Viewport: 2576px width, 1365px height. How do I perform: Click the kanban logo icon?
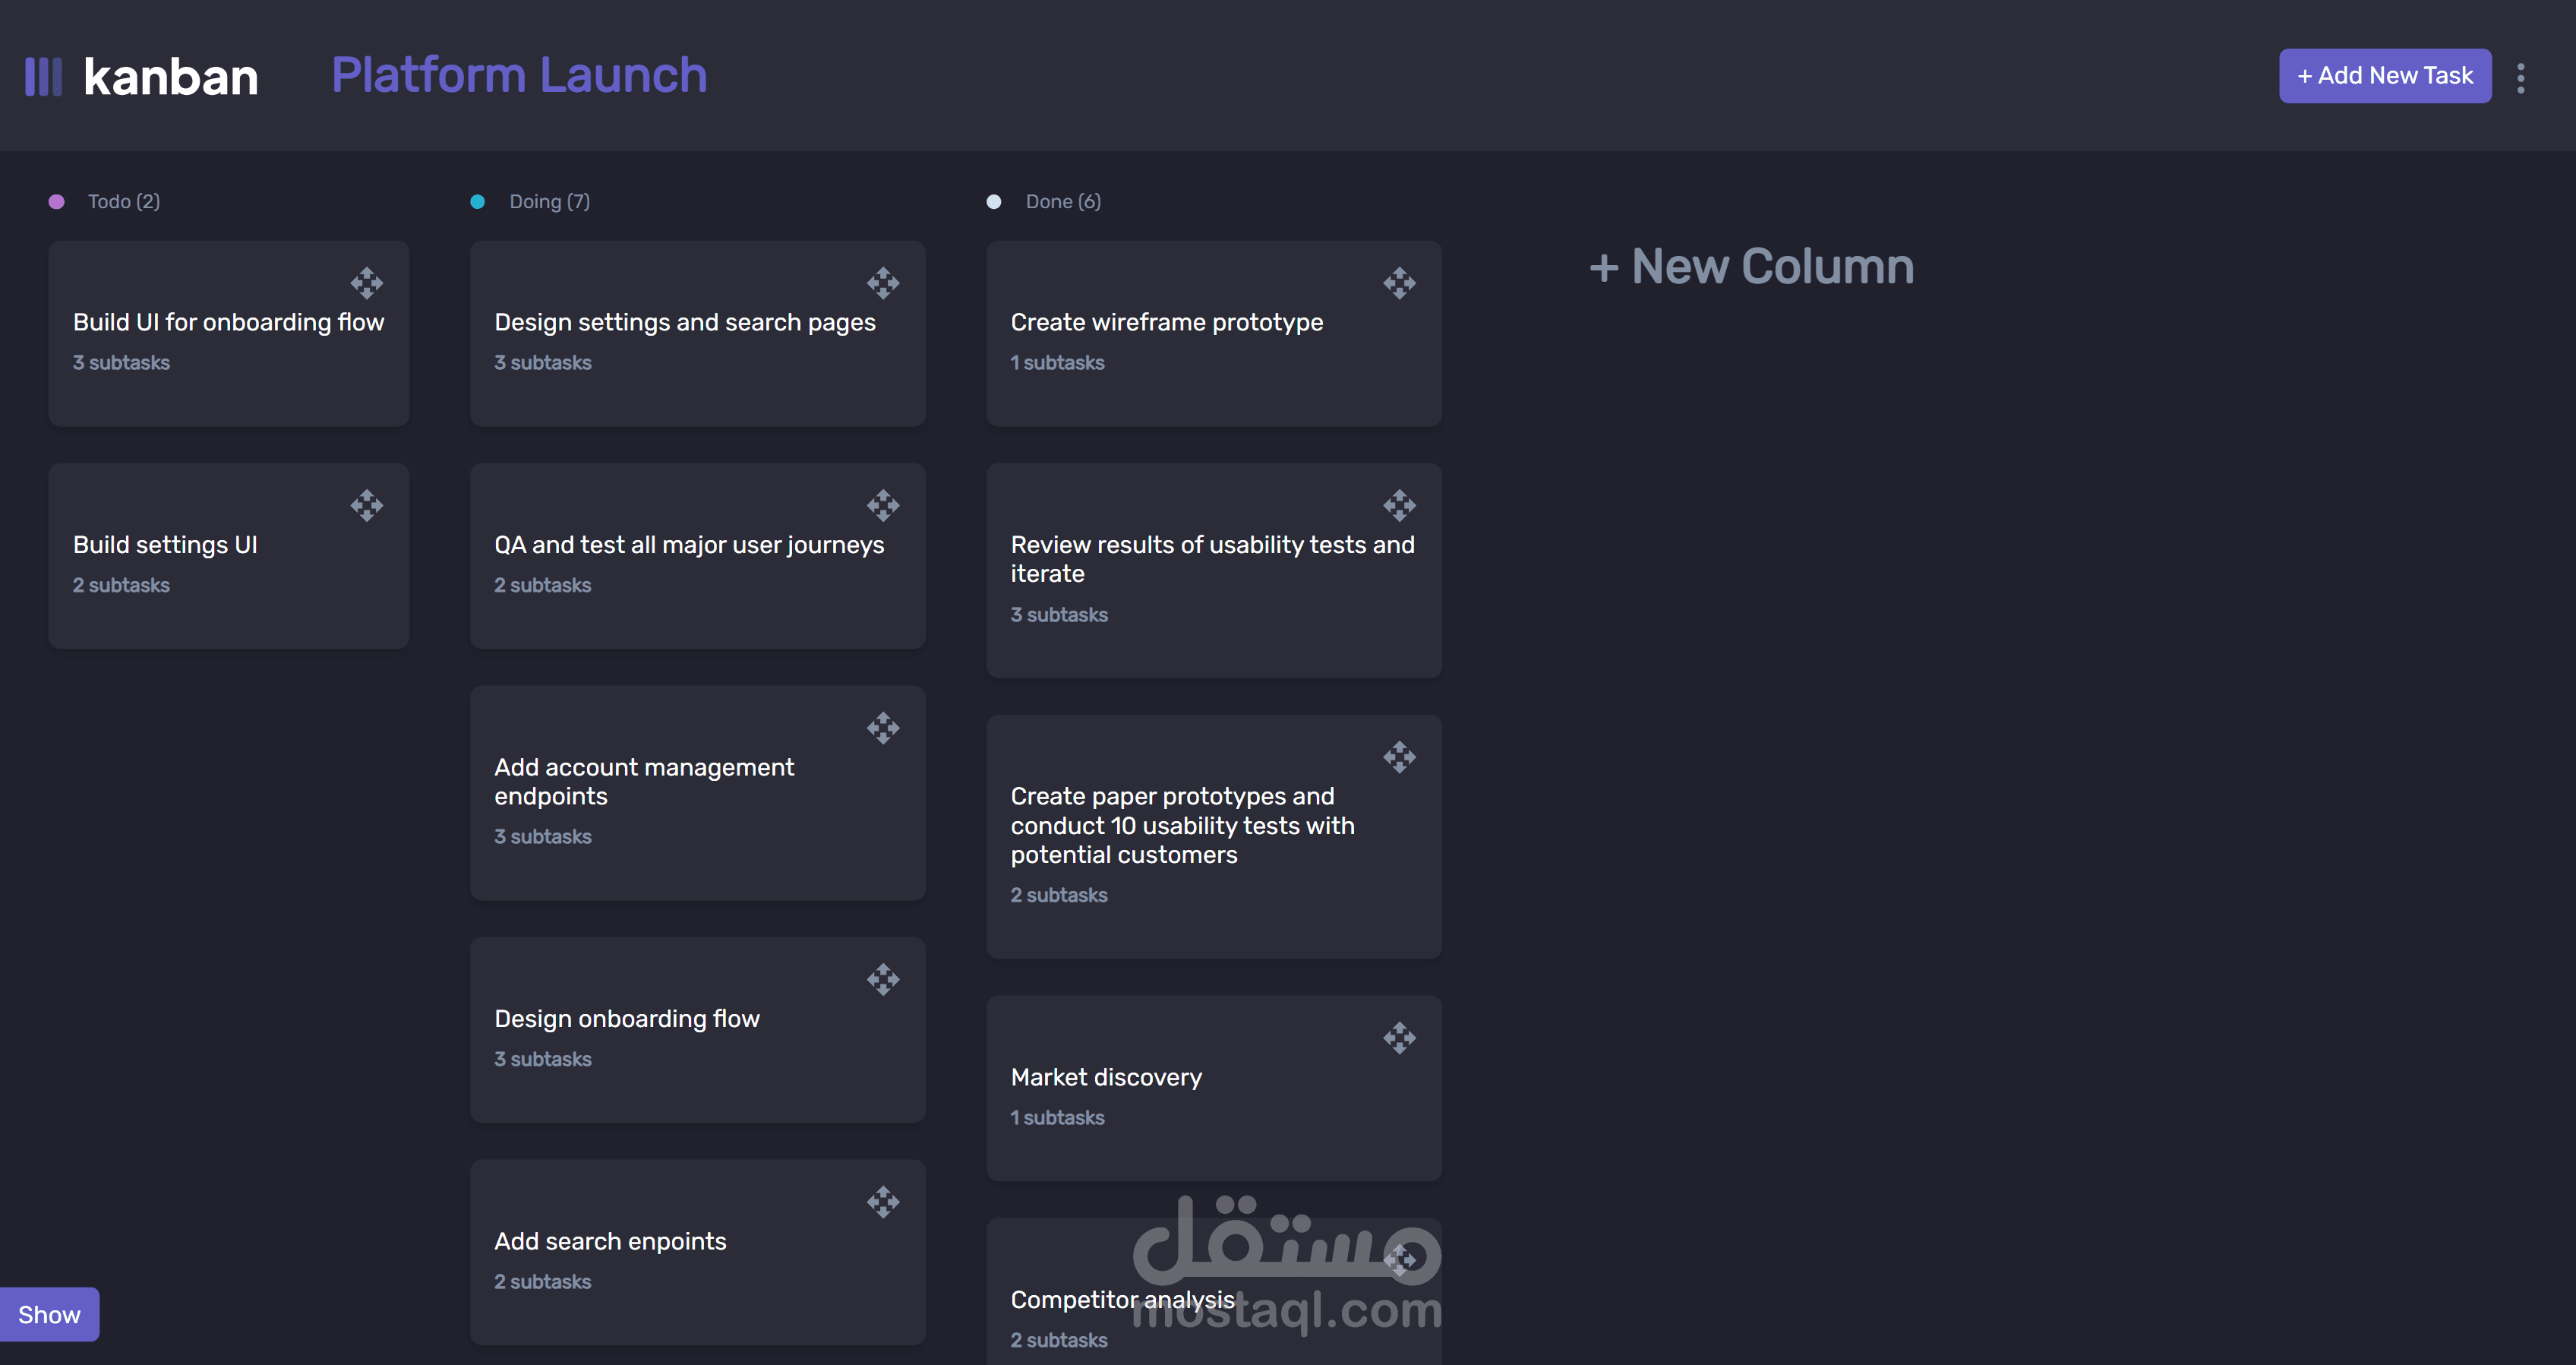tap(43, 76)
